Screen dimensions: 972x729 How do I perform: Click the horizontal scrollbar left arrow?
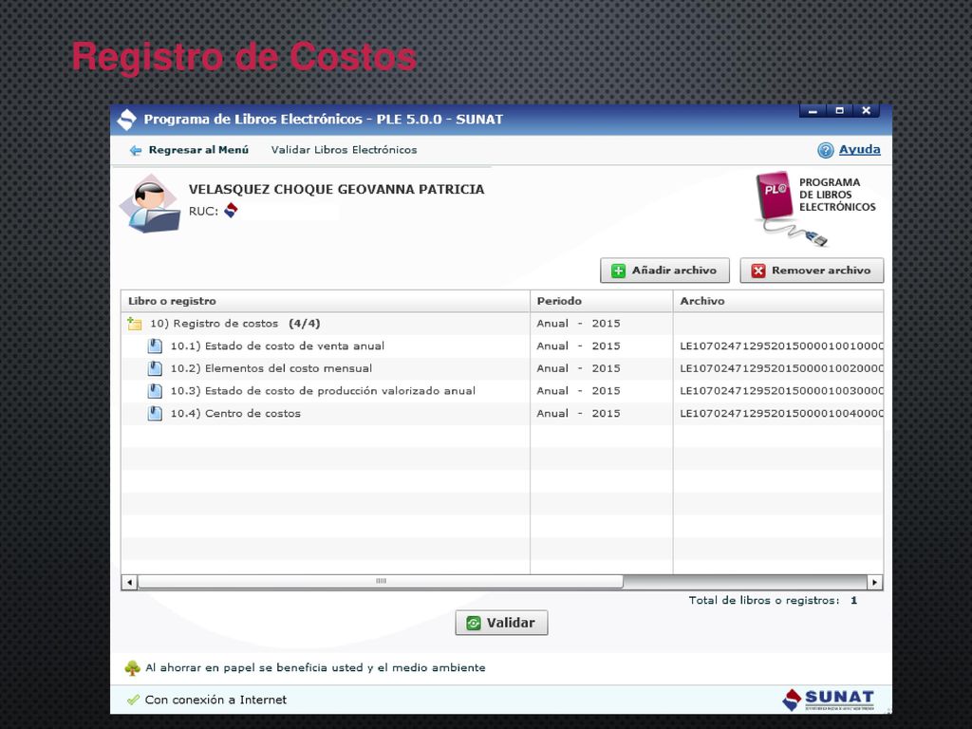click(129, 582)
